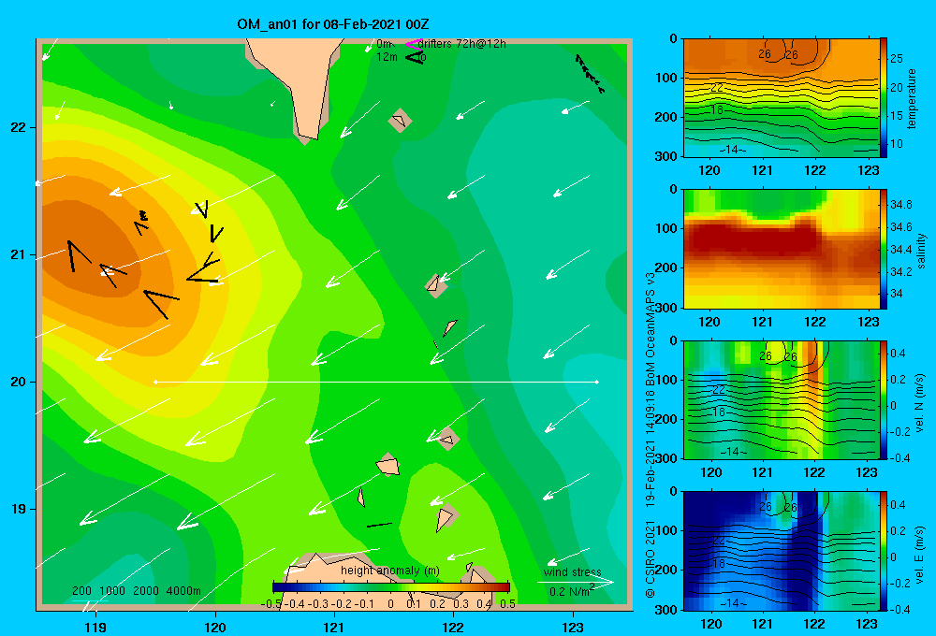The image size is (936, 636).
Task: Click latitude label 19 on main map
Action: [x=18, y=509]
